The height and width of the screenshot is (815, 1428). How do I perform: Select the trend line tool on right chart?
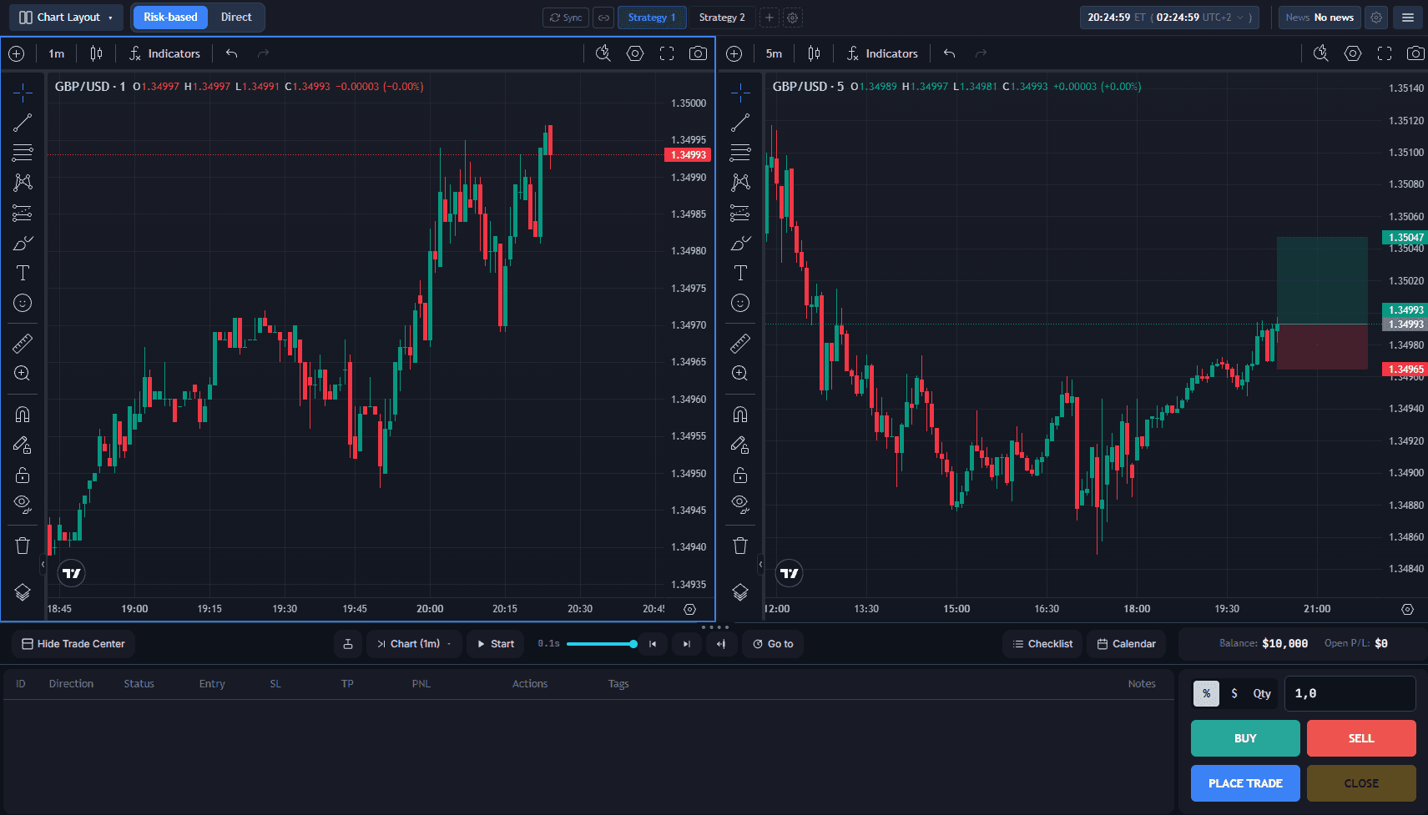(740, 123)
